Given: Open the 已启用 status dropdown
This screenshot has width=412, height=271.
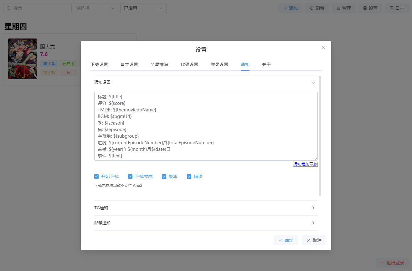Looking at the screenshot, I should [x=143, y=8].
